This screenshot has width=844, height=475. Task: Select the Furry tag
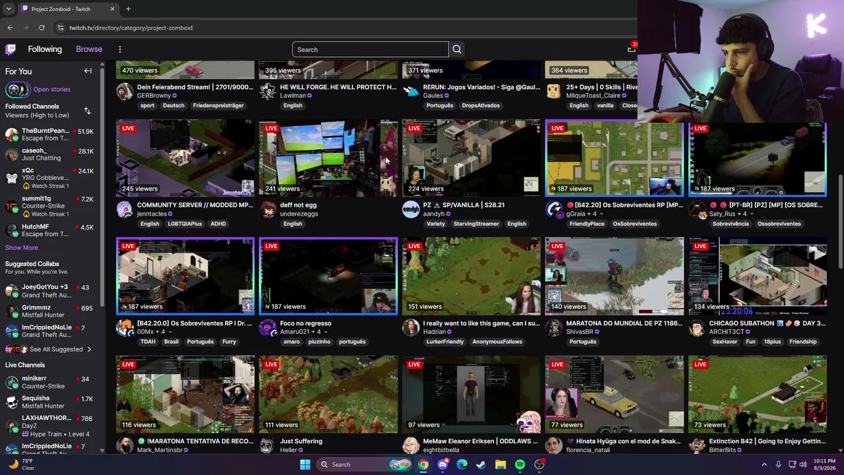tap(229, 342)
